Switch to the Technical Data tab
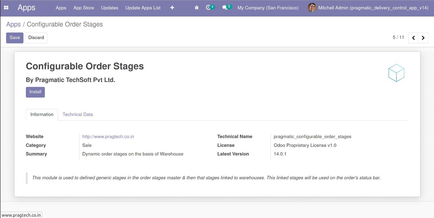Image resolution: width=434 pixels, height=218 pixels. pyautogui.click(x=78, y=114)
